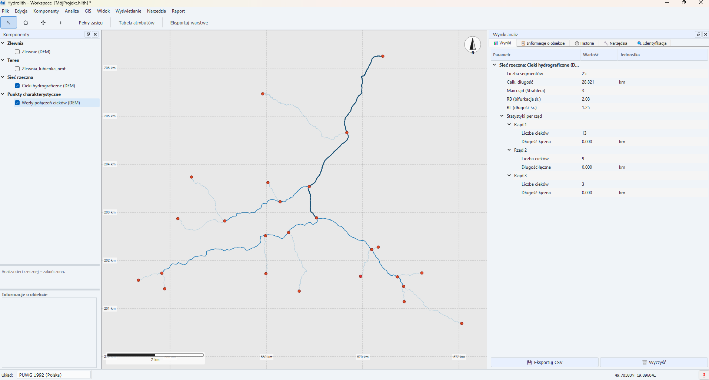Click the north arrow compass icon
The image size is (709, 380).
pos(473,45)
